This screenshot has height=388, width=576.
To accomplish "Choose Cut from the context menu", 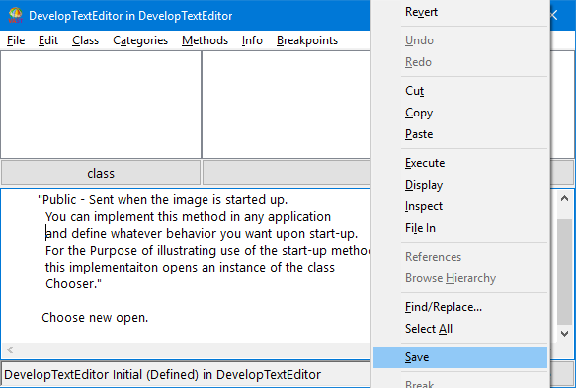I will click(460, 91).
